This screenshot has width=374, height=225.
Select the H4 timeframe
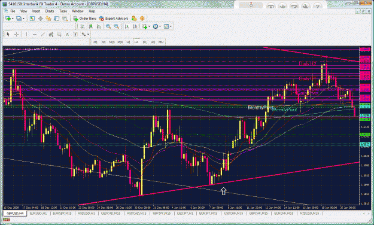136,42
